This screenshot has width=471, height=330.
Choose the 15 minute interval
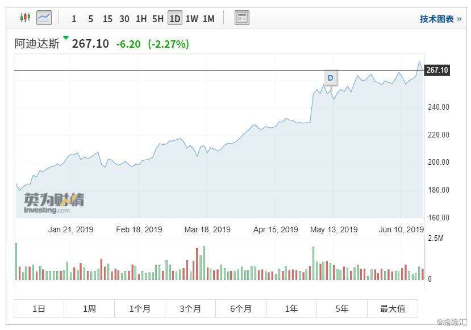point(107,19)
